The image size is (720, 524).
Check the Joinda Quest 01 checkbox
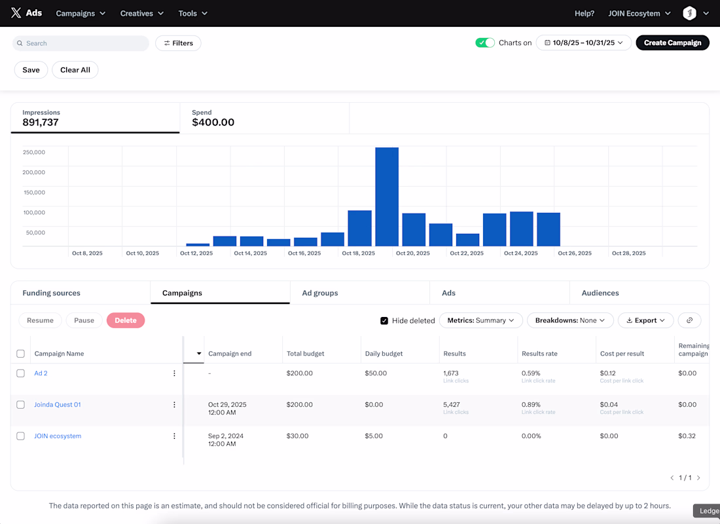click(21, 405)
